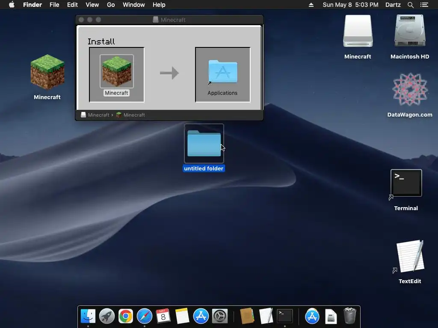Close the Minecraft installer window
The width and height of the screenshot is (438, 328).
[x=81, y=20]
